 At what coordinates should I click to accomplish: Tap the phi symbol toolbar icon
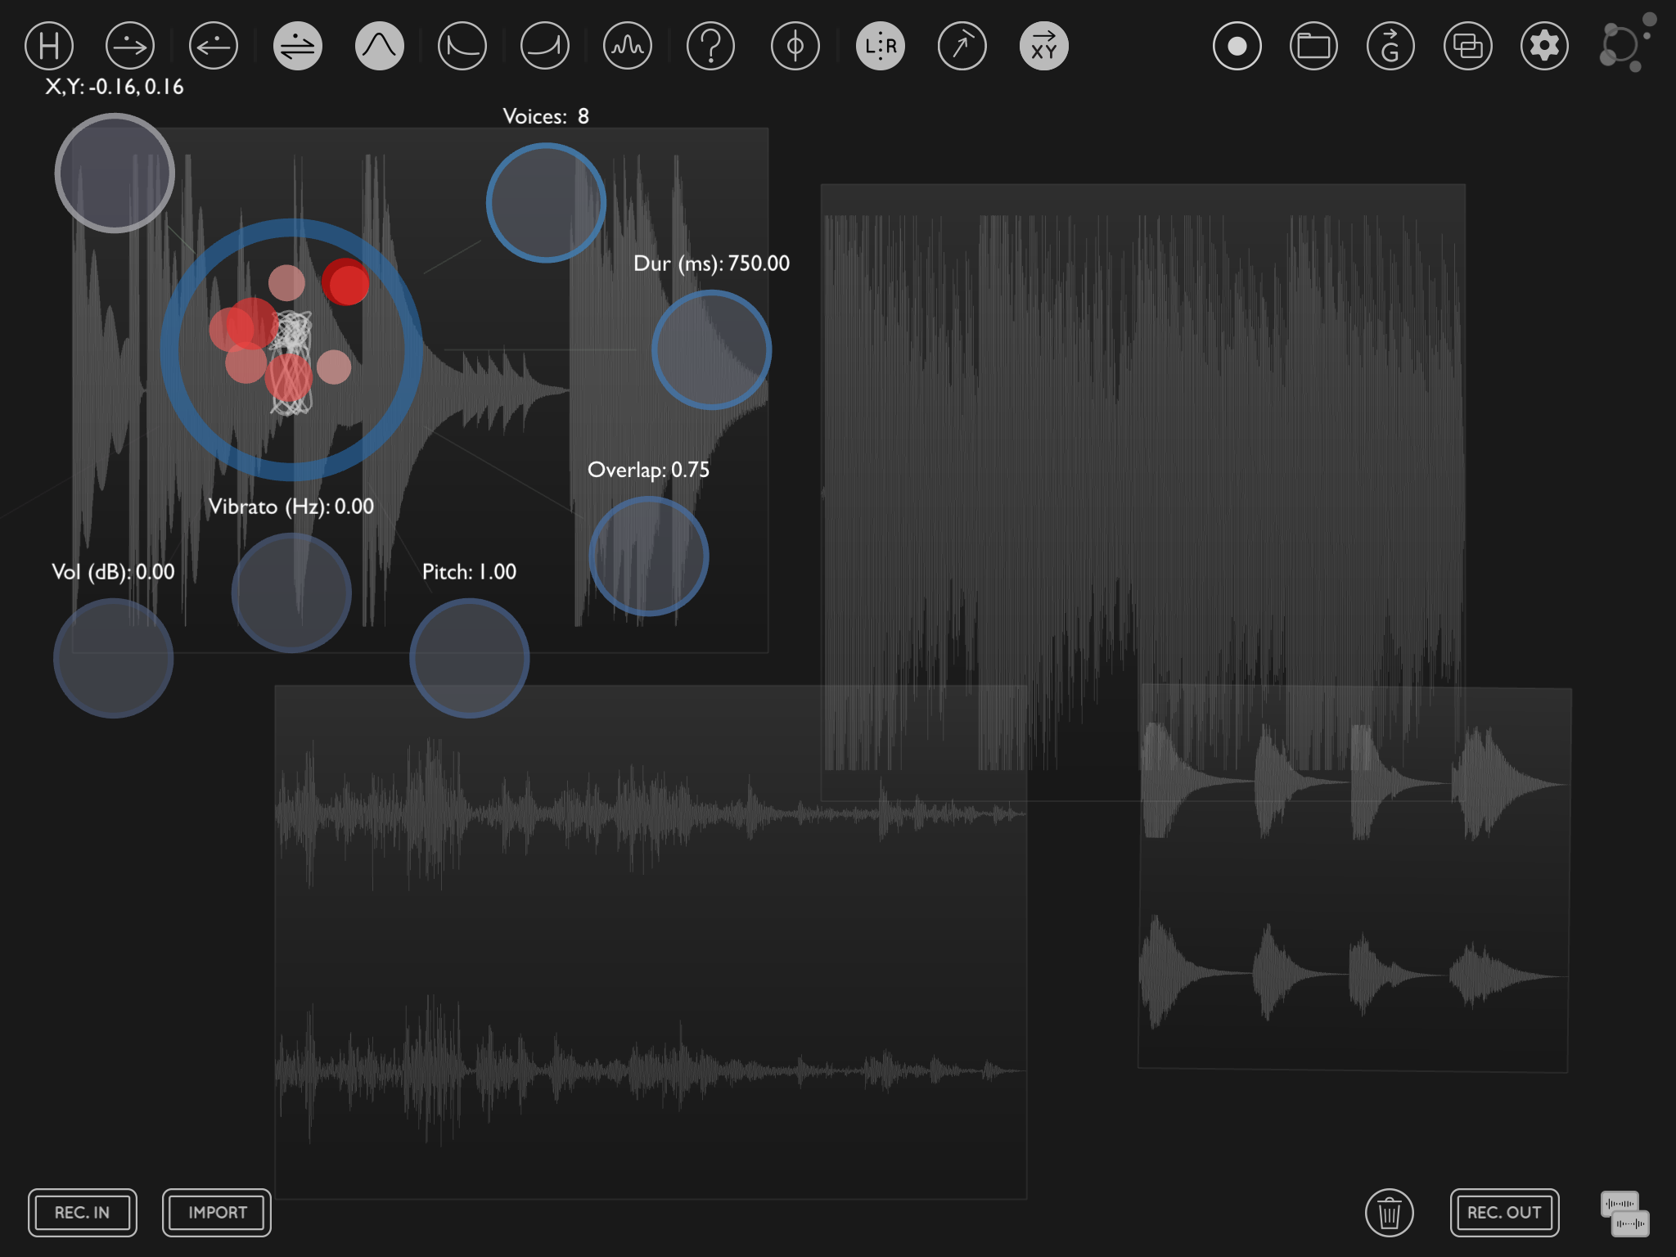[795, 46]
